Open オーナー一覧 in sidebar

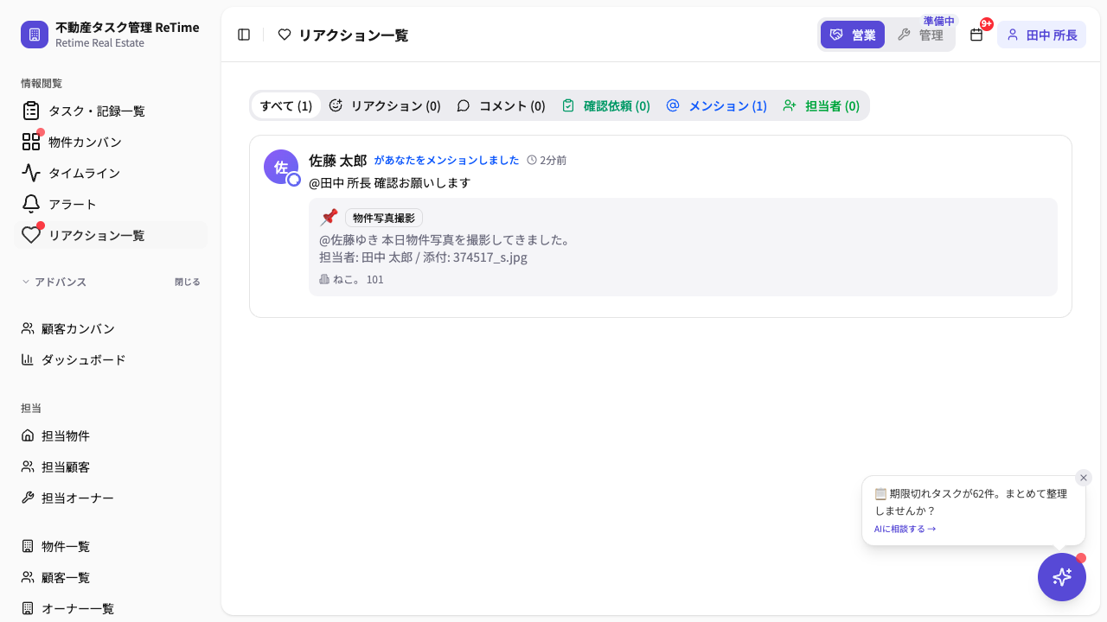(x=111, y=608)
